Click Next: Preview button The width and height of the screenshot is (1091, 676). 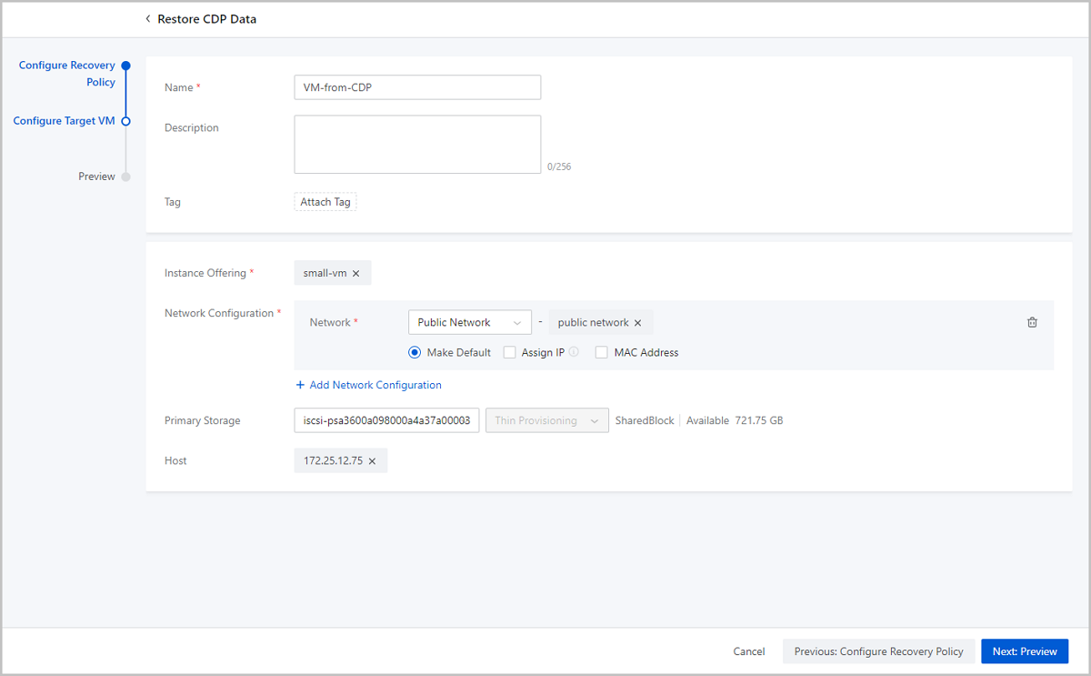point(1024,651)
